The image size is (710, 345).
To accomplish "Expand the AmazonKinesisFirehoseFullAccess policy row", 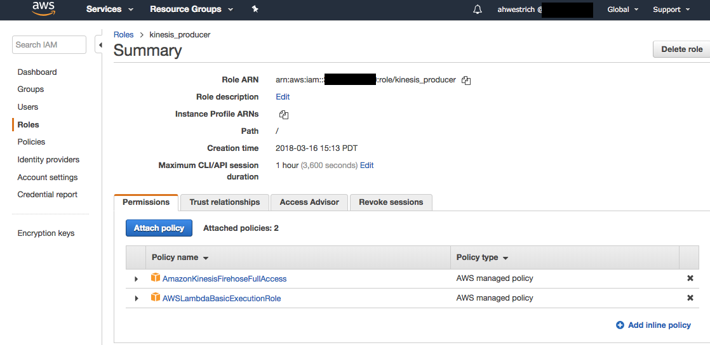I will 136,279.
